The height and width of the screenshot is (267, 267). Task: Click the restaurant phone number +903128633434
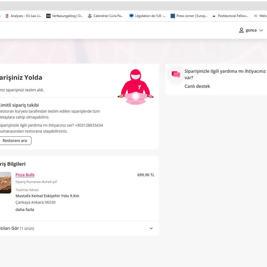click(89, 125)
